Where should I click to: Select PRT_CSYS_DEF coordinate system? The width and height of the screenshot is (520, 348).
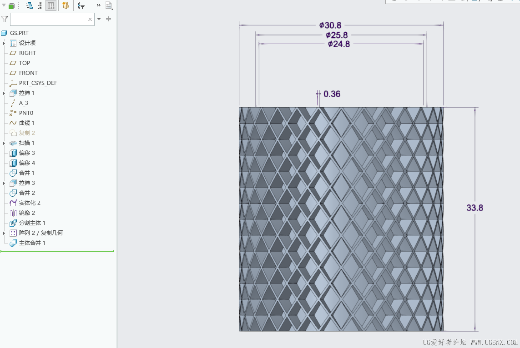click(33, 83)
